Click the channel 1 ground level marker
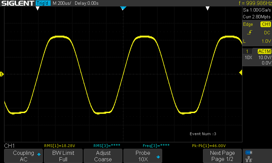 click(x=2, y=74)
